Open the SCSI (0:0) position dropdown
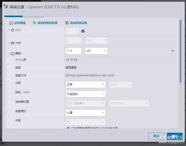186x146 pixels. [x=129, y=103]
